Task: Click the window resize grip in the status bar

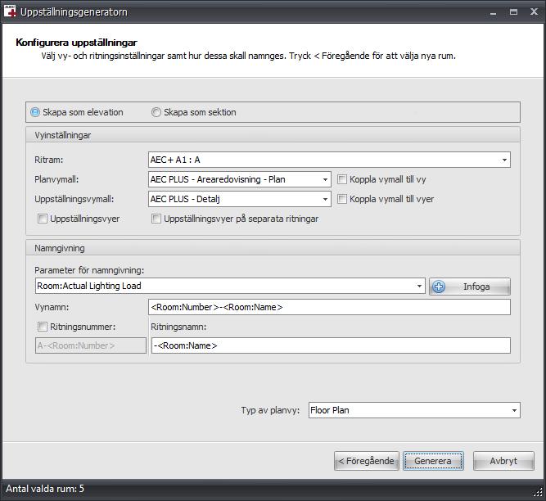Action: (x=538, y=491)
